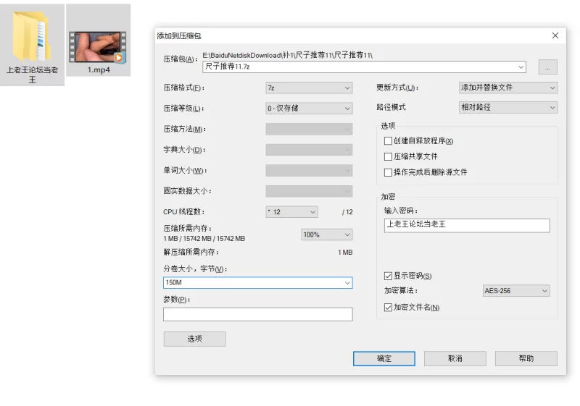Enable 操作完成后删除源文件 checkbox

pos(388,172)
